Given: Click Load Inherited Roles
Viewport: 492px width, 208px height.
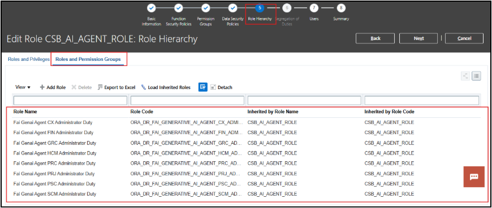Looking at the screenshot, I should (x=166, y=87).
